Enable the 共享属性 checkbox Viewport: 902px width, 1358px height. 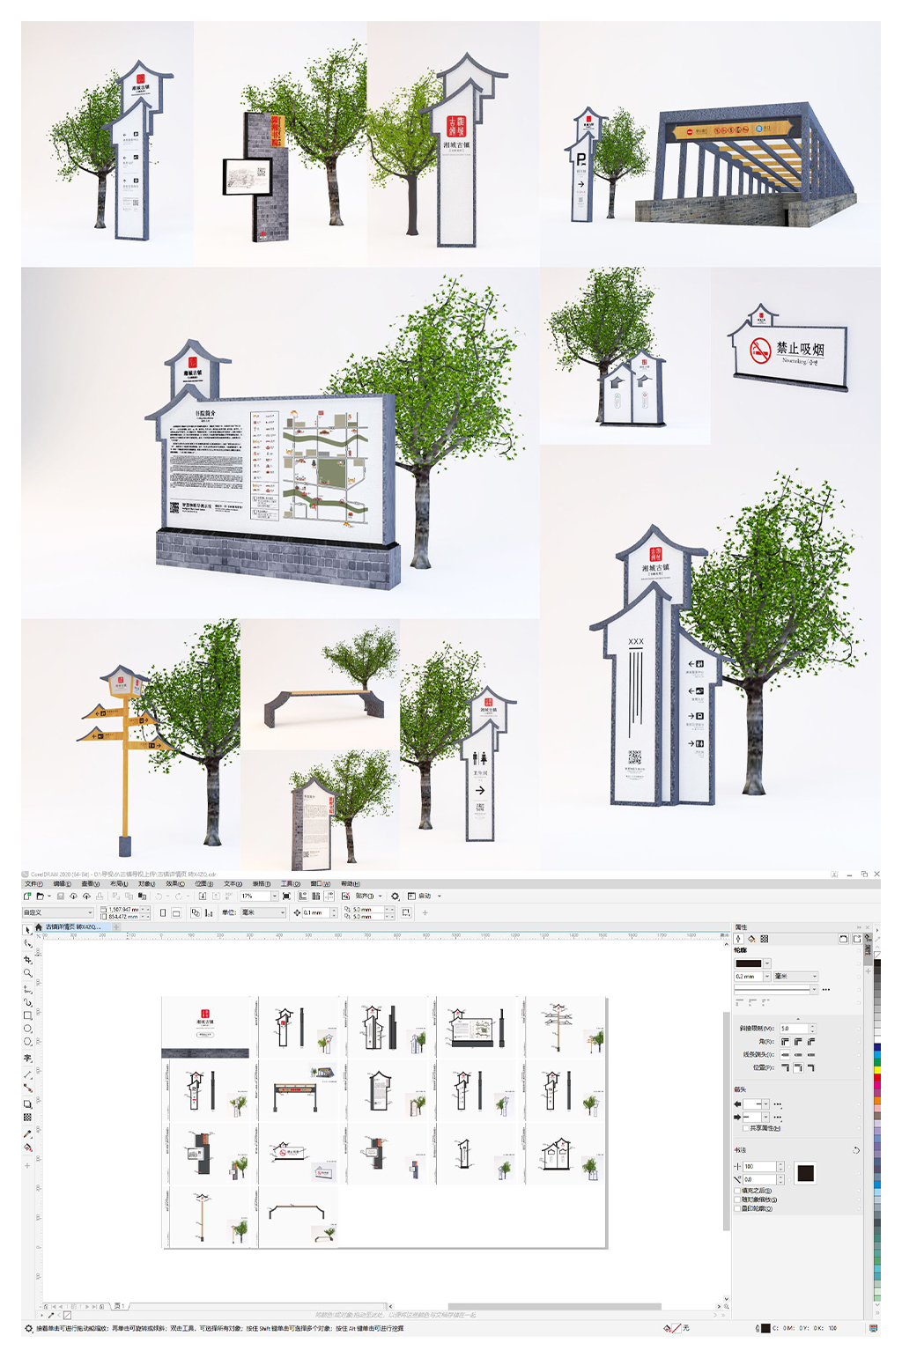pyautogui.click(x=746, y=1128)
